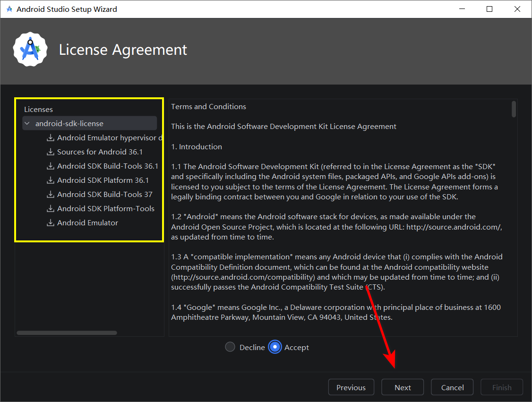The width and height of the screenshot is (532, 402).
Task: Cancel the setup wizard
Action: click(x=452, y=387)
